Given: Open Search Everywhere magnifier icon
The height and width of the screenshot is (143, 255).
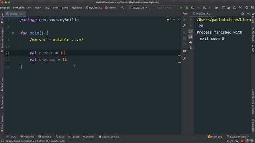Looking at the screenshot, I should coord(247,8).
